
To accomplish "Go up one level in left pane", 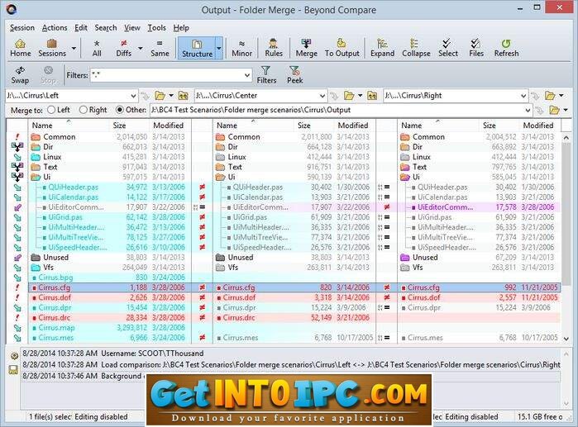I will 184,96.
